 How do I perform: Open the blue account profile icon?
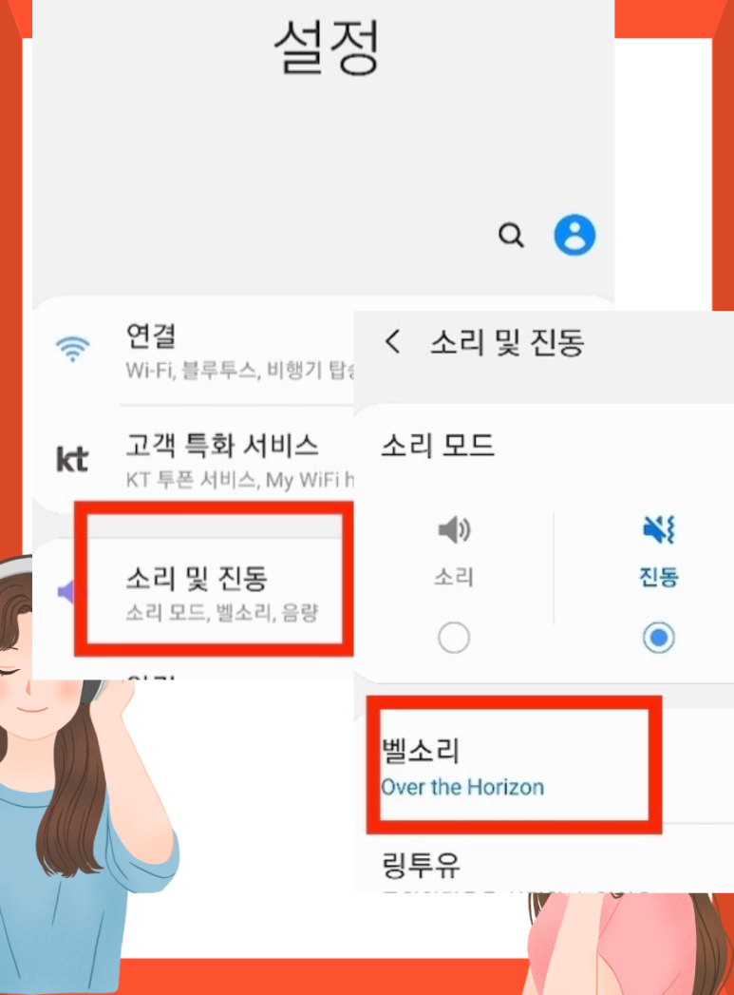pos(574,235)
